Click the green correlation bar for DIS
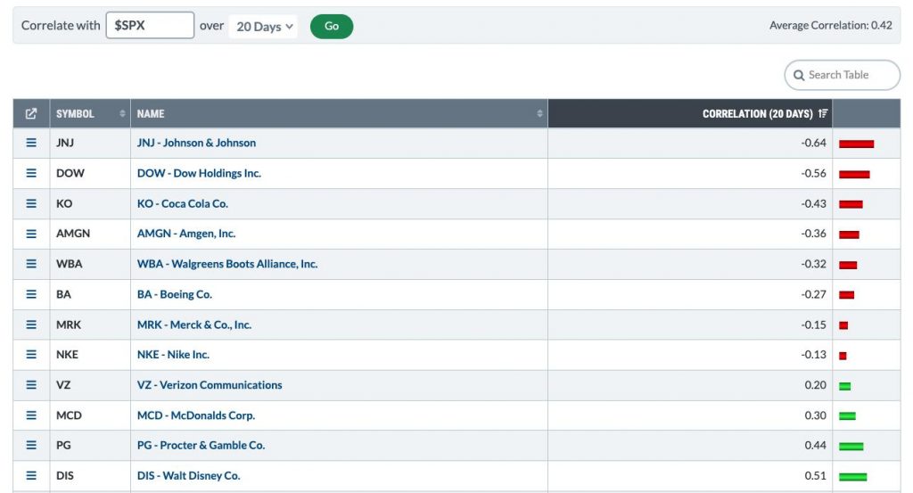Screen dimensions: 913x493 852,477
